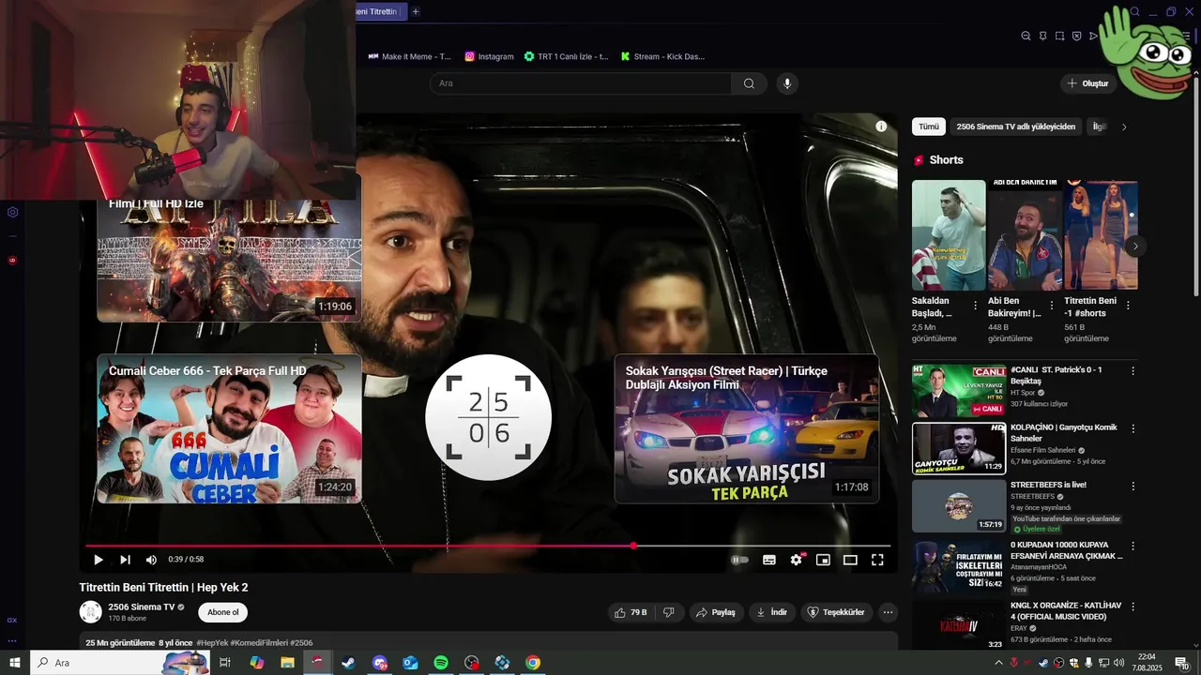Click the browser zoom-out magnifier icon
1201x675 pixels.
(1026, 36)
